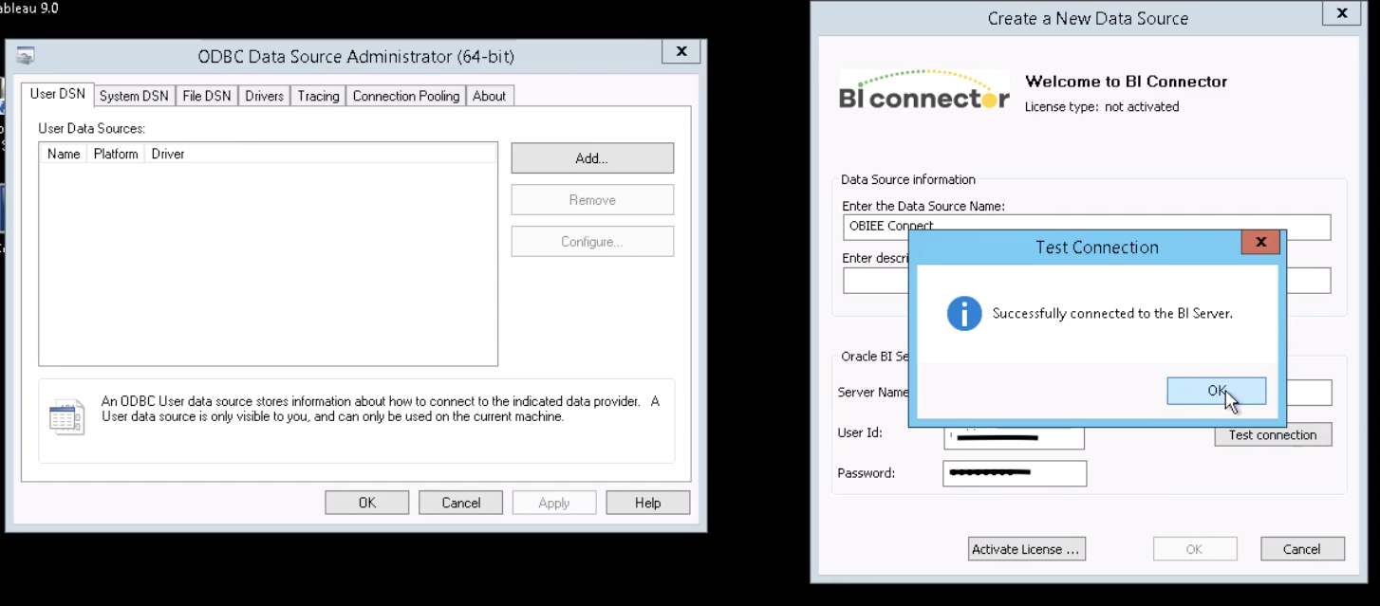
Task: Switch to the System DSN tab
Action: tap(134, 96)
